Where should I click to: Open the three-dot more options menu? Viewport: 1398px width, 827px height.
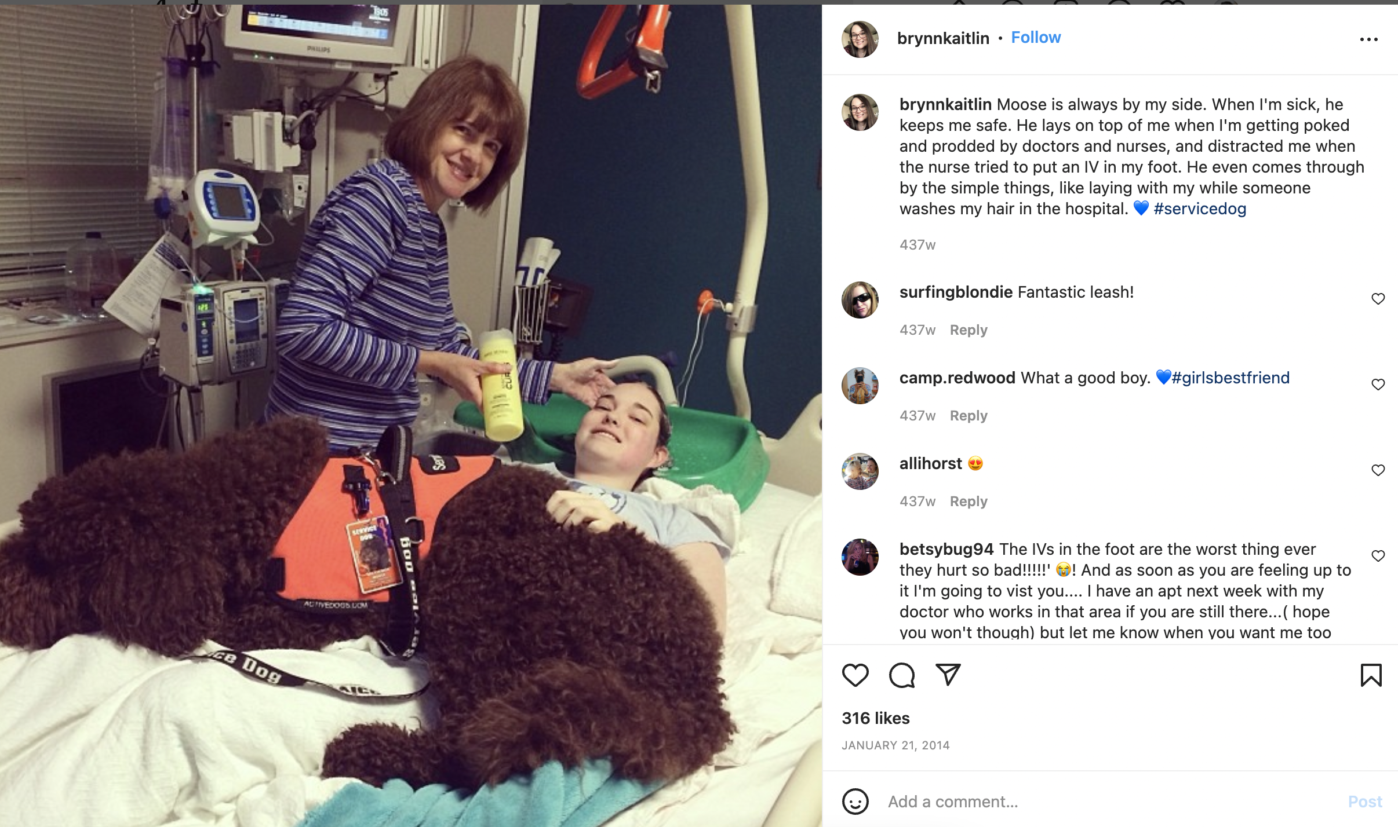click(1368, 39)
